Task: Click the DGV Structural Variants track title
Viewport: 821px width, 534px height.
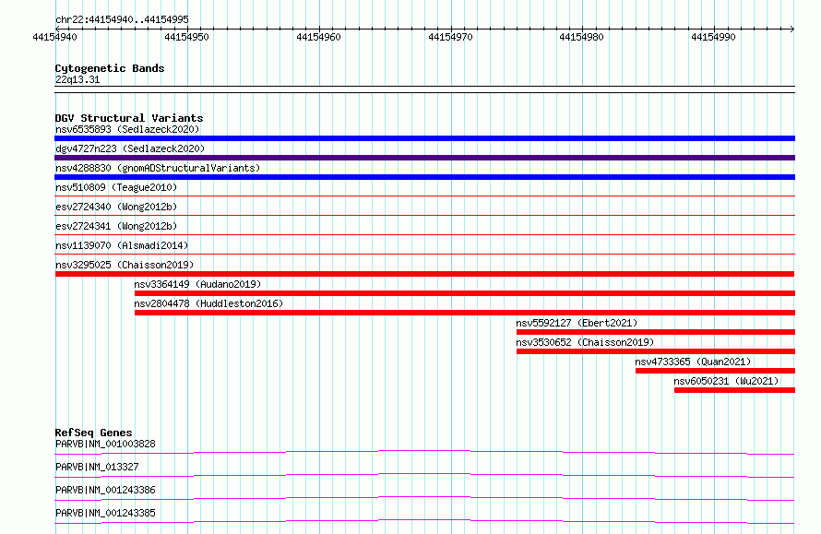Action: 129,118
